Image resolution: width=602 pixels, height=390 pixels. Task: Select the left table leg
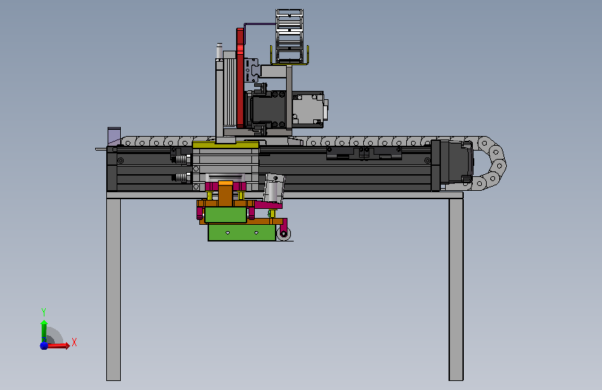tap(114, 289)
